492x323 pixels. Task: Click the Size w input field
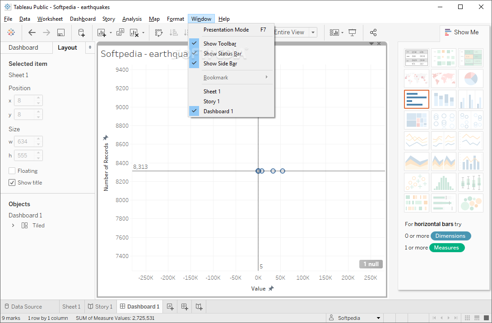point(24,142)
